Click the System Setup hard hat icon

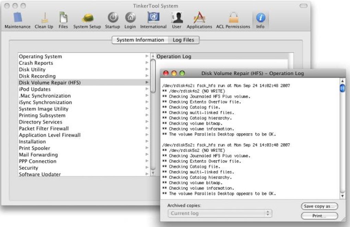[87, 18]
